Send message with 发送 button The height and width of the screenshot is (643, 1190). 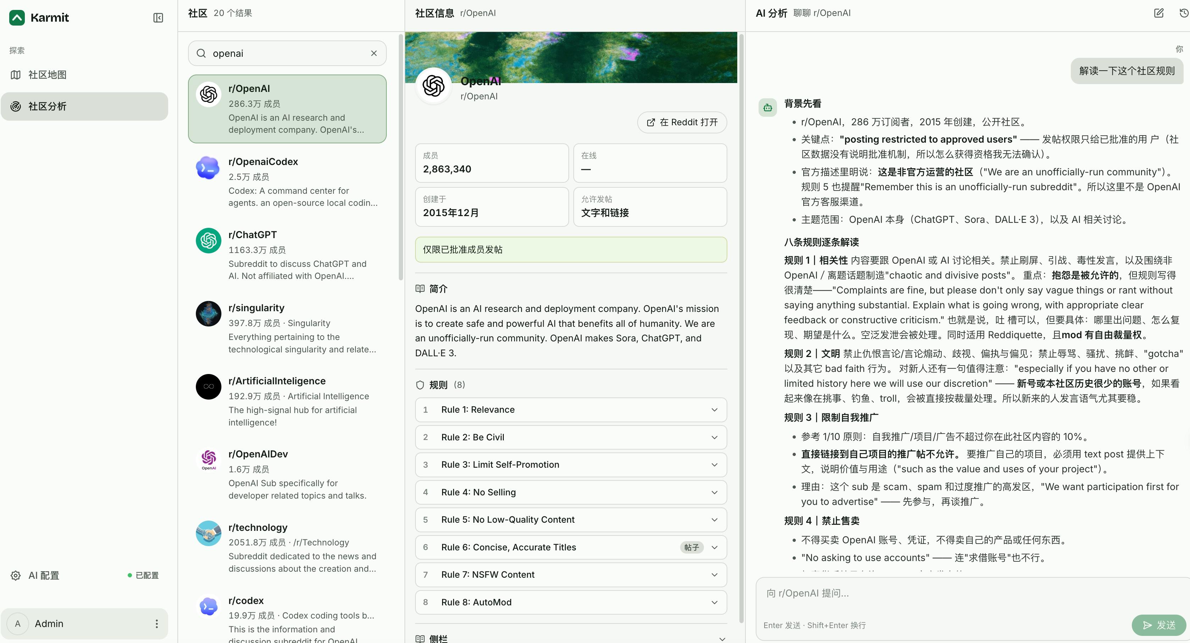click(x=1158, y=625)
